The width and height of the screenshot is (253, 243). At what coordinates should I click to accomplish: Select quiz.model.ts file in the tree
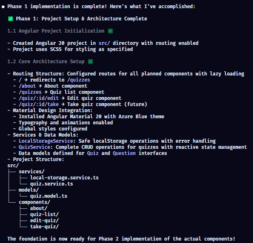pos(49,196)
